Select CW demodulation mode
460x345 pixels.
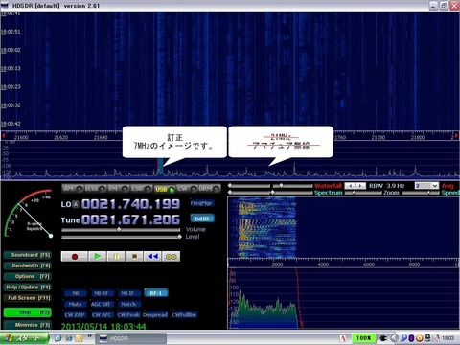(187, 189)
